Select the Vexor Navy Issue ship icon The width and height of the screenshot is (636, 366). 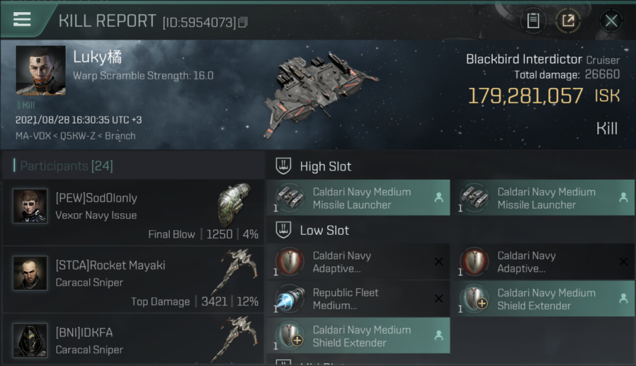point(234,204)
